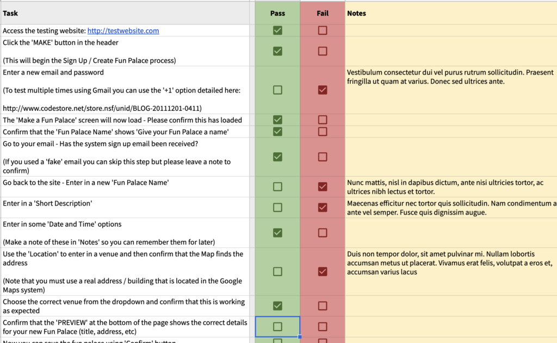The image size is (557, 343).
Task: Select empty Notes cell for 'Date and Time' row
Action: coord(451,233)
